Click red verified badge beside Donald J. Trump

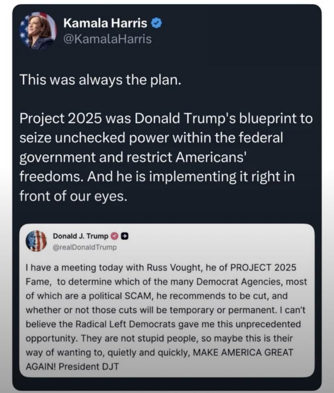115,236
